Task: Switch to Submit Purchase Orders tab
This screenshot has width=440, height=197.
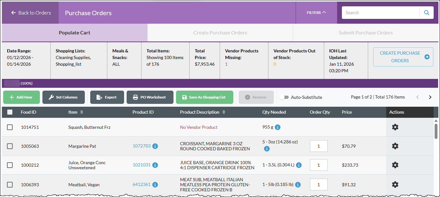Action: 366,33
